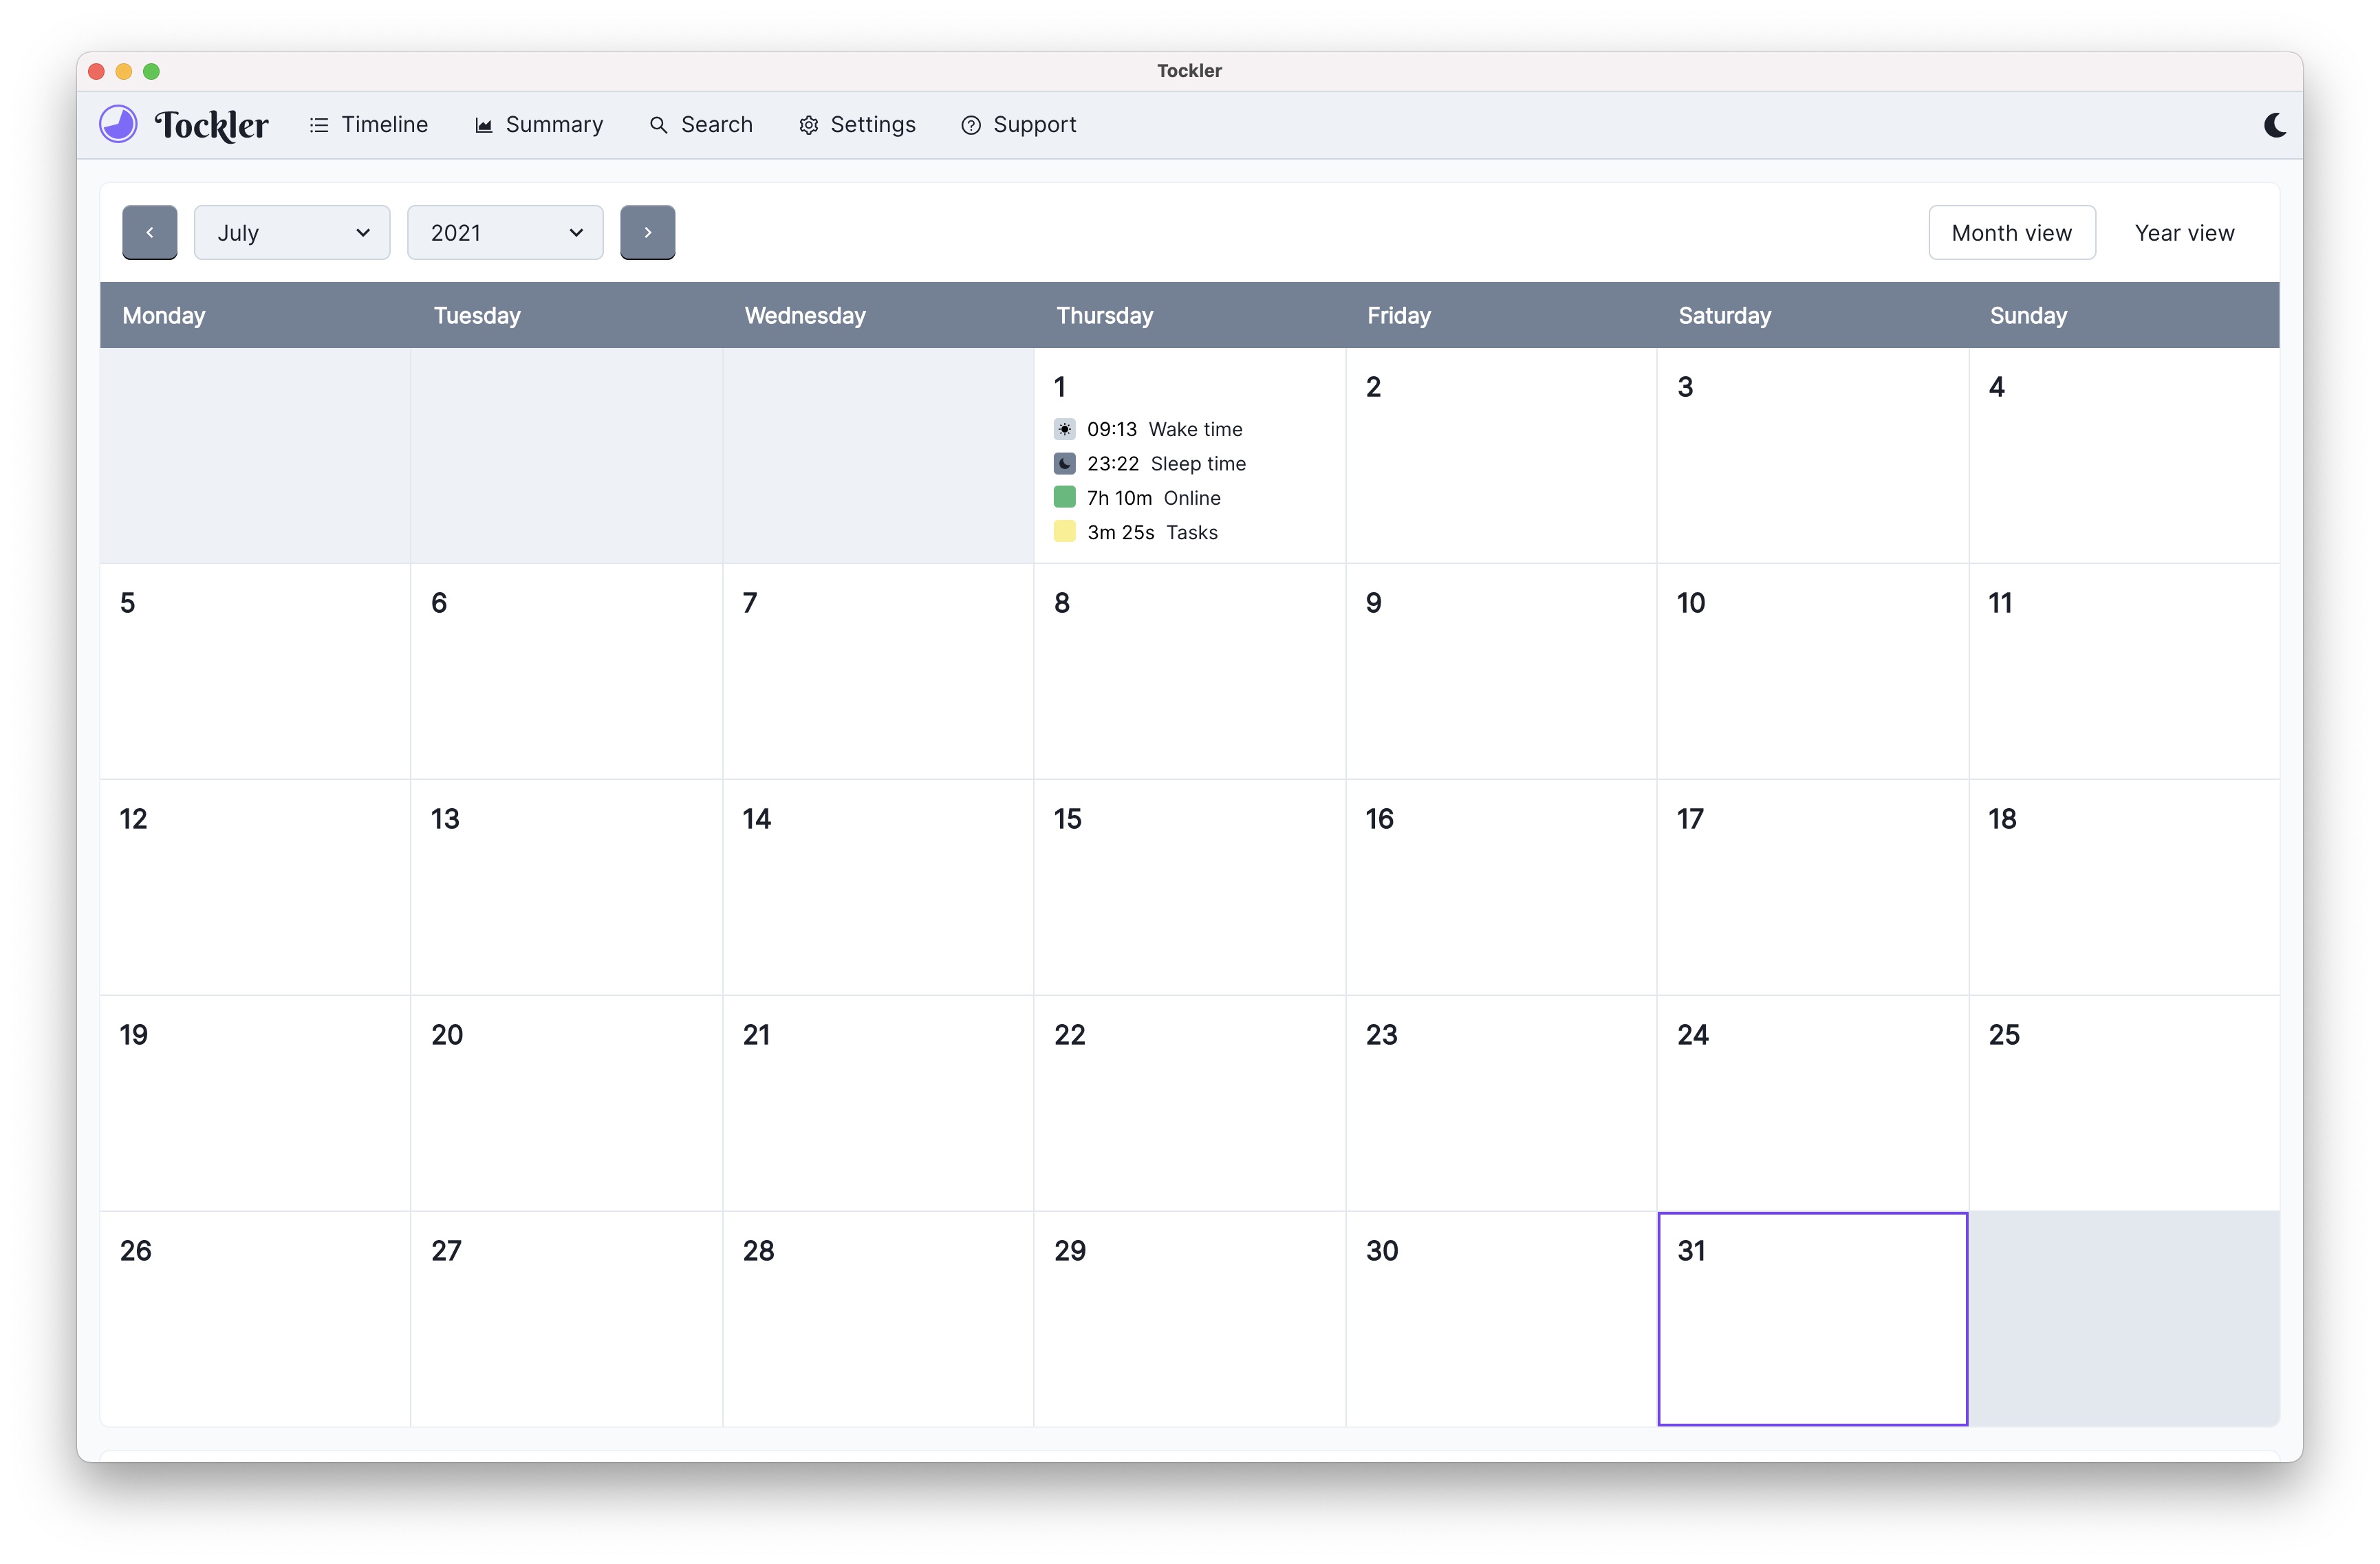Open the 2021 year dropdown

(x=505, y=232)
